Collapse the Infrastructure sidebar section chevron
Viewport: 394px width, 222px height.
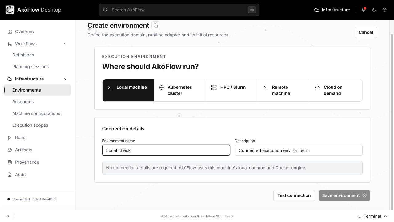(65, 79)
